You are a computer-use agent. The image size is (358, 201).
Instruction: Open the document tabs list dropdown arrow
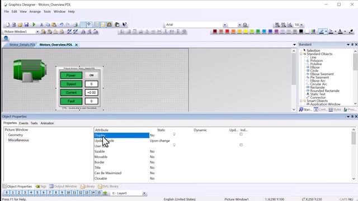pos(294,45)
